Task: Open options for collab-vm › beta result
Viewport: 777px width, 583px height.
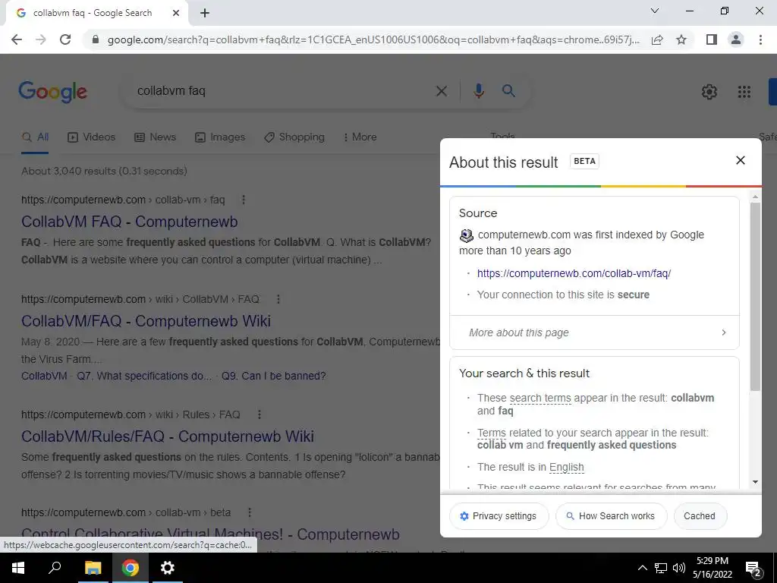Action: 250,512
